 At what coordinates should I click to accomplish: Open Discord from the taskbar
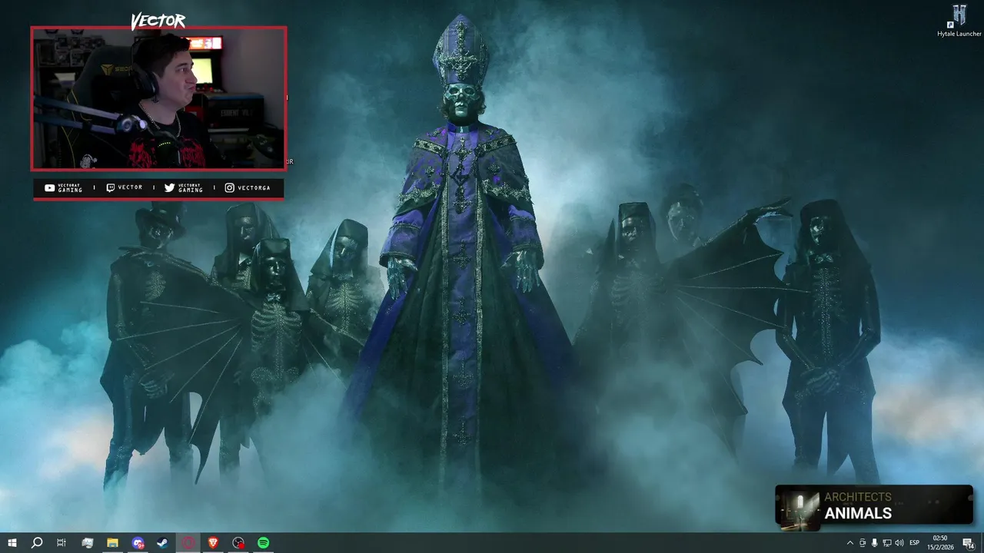138,543
